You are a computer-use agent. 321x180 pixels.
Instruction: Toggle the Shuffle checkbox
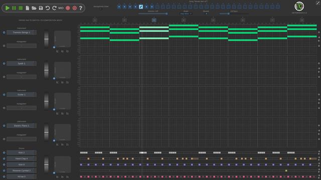pos(206,13)
